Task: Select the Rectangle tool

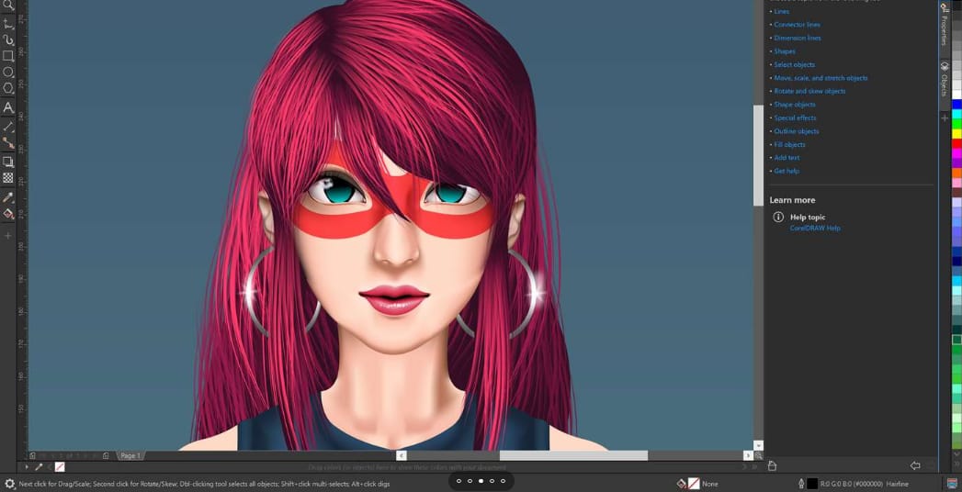Action: 8,56
